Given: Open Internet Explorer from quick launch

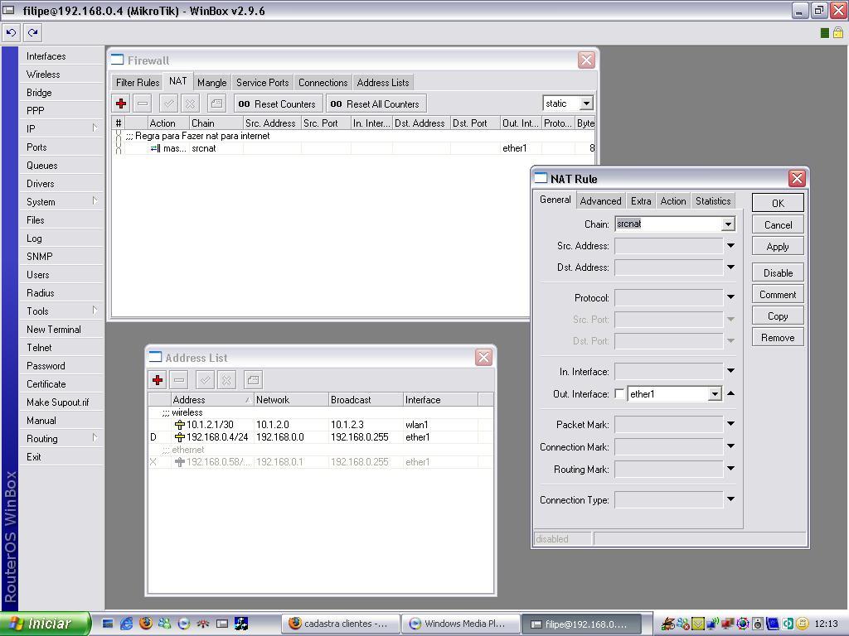Looking at the screenshot, I should pos(126,624).
